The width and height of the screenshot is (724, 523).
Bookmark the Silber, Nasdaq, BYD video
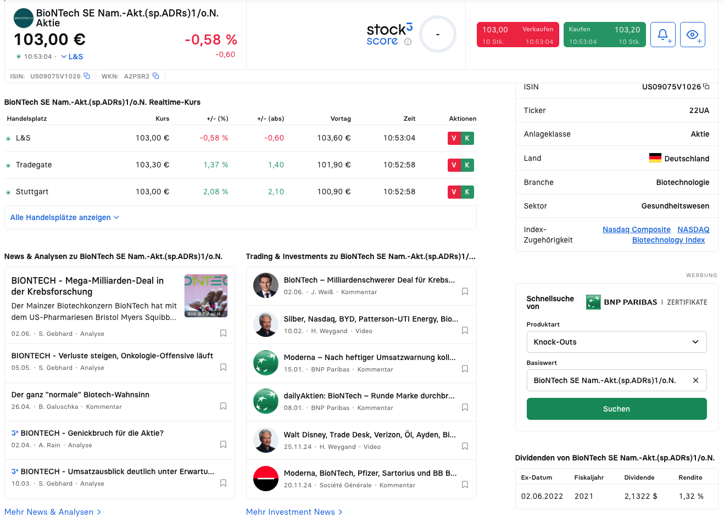tap(465, 330)
